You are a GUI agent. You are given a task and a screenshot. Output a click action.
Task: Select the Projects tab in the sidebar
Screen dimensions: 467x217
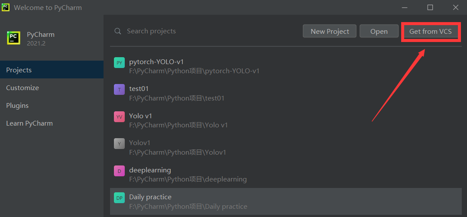point(52,70)
